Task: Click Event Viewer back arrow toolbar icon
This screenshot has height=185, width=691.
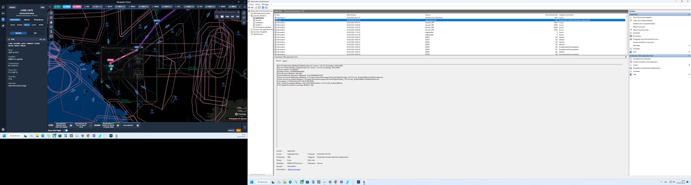Action: click(249, 7)
